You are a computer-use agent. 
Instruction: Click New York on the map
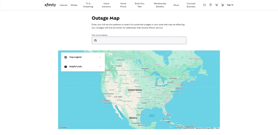coord(179,88)
